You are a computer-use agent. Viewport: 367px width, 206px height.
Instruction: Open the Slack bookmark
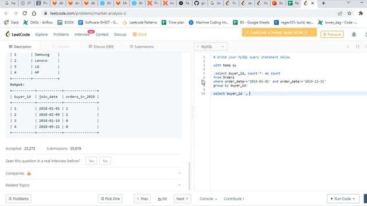(11, 22)
